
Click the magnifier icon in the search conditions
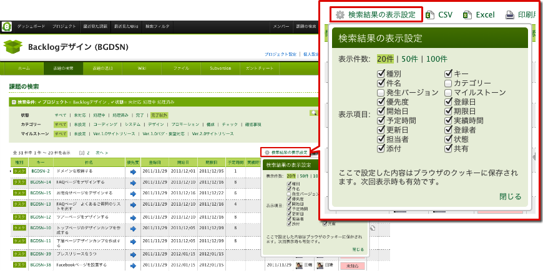pos(313,113)
